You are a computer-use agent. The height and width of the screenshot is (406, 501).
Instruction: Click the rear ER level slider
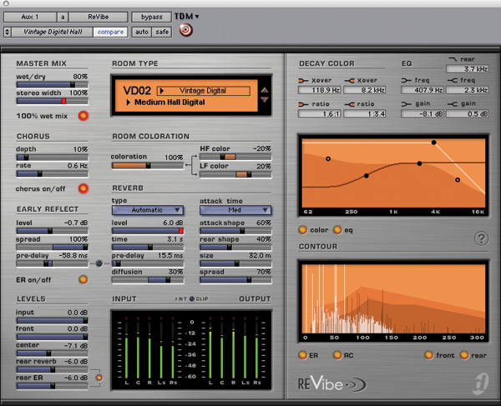tap(52, 386)
